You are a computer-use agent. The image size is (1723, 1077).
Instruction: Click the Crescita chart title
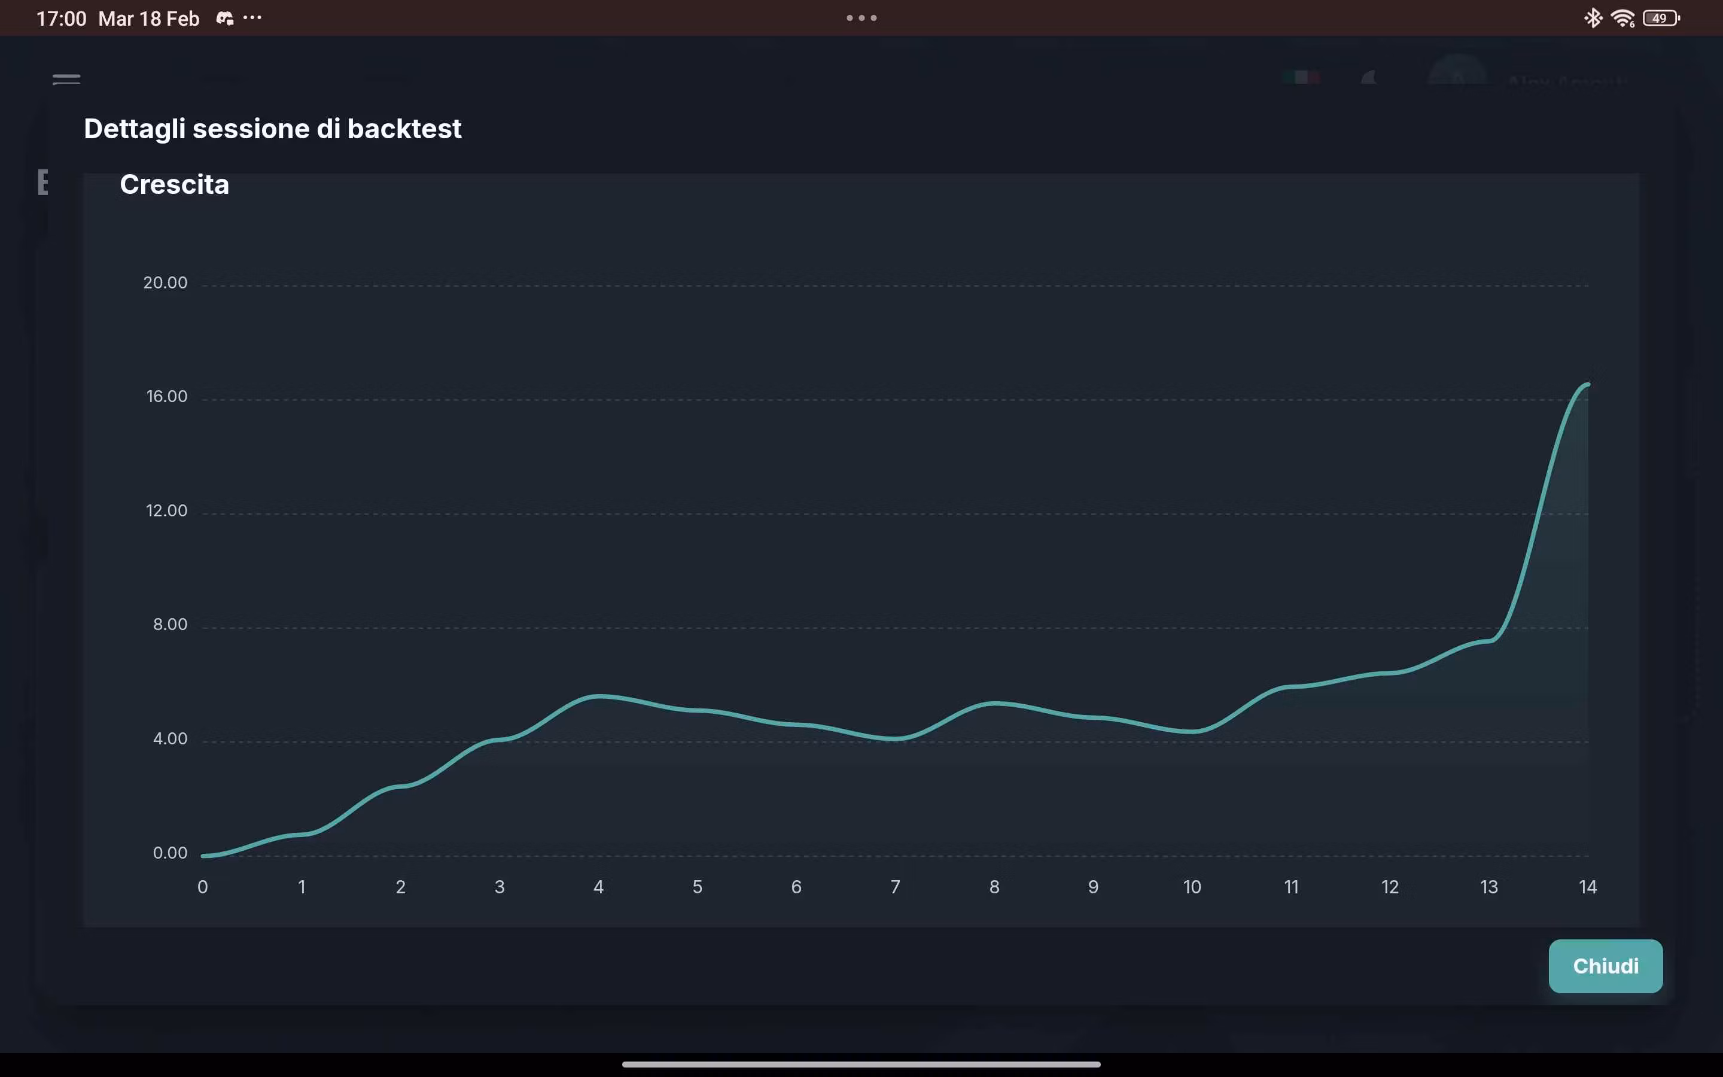pos(175,184)
